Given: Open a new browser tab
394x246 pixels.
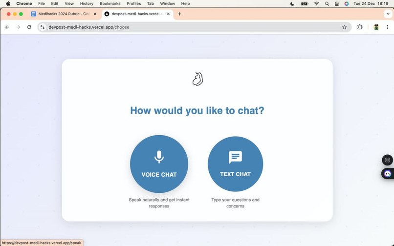Looking at the screenshot, I should coord(179,14).
